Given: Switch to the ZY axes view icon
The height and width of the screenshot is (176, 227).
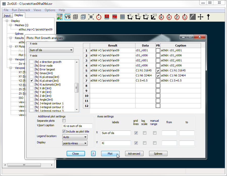Looking at the screenshot, I should pyautogui.click(x=138, y=17).
